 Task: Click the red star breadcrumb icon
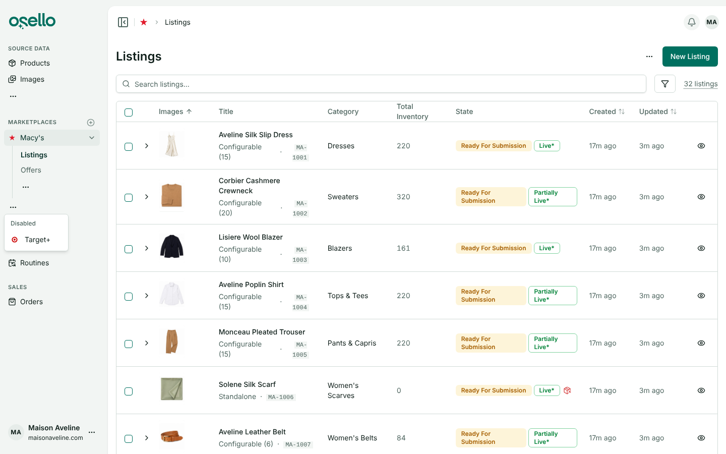(144, 22)
